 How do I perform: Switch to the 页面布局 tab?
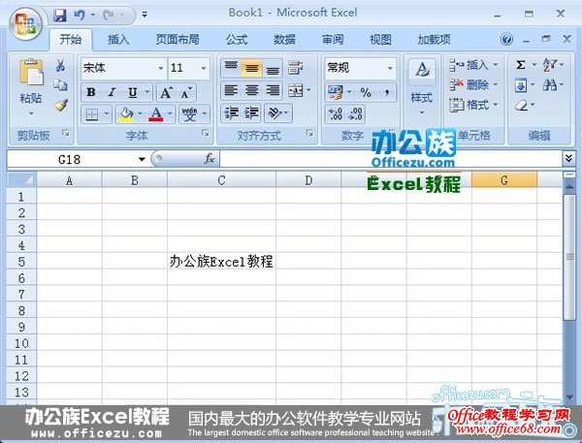tap(178, 40)
